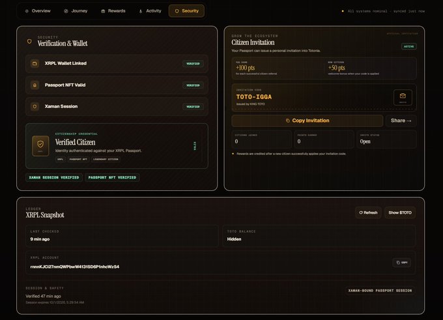Click the XRPL Snapshot heading
The image size is (443, 320).
45,215
